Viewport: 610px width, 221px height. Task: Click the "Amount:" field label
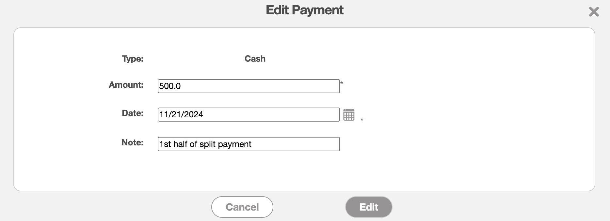(x=126, y=85)
